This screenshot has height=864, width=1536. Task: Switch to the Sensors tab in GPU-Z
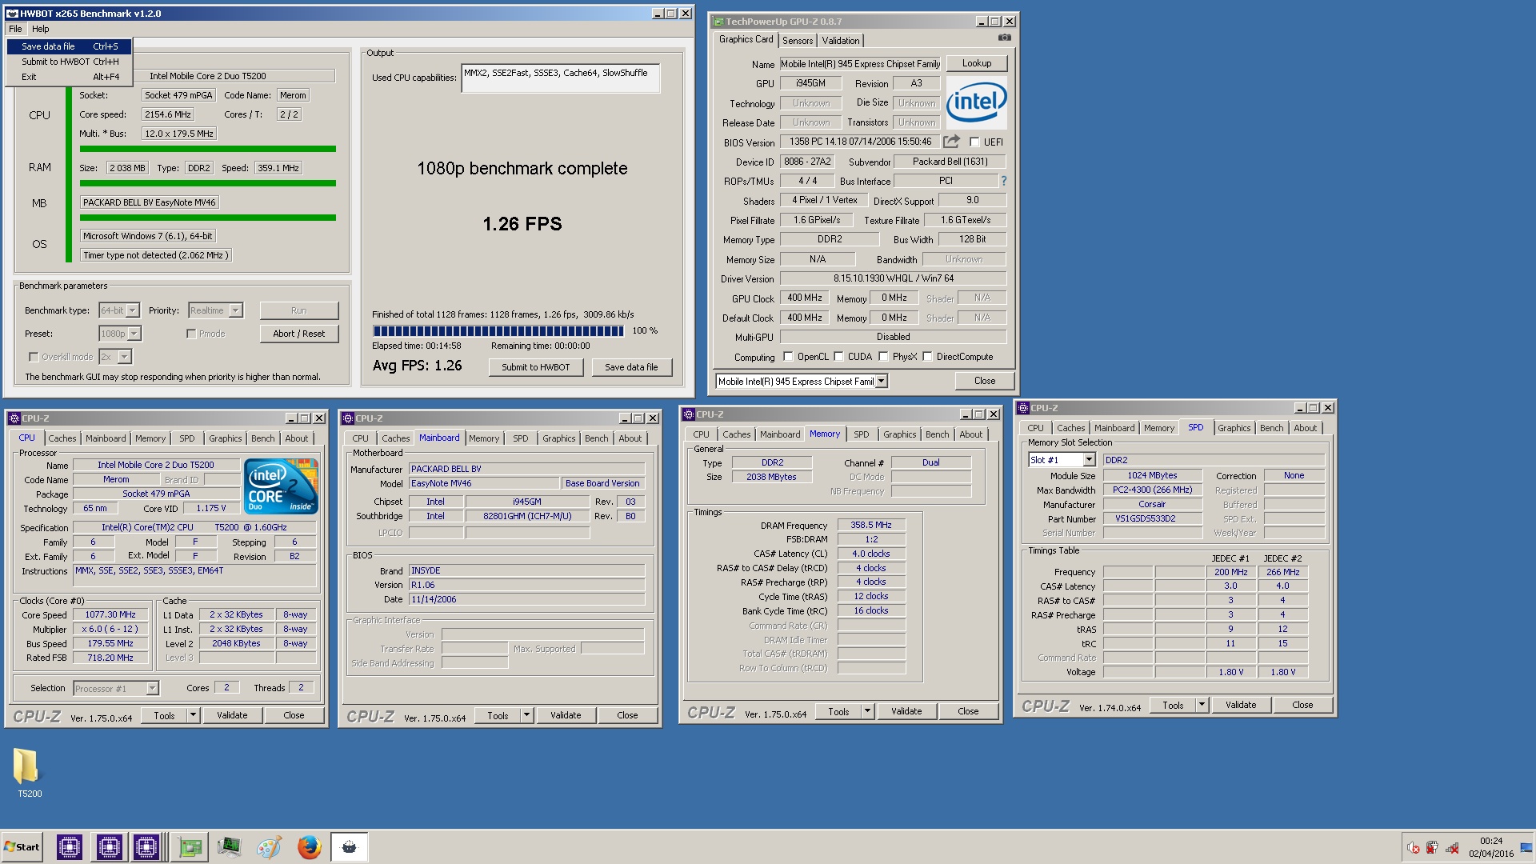(x=798, y=41)
